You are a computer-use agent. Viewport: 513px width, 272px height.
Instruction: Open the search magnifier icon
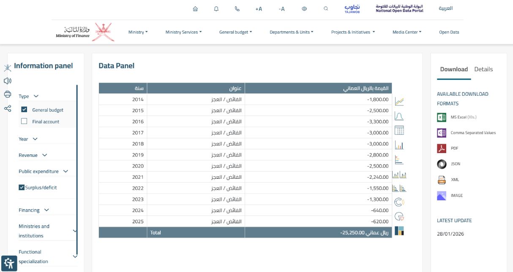click(326, 8)
